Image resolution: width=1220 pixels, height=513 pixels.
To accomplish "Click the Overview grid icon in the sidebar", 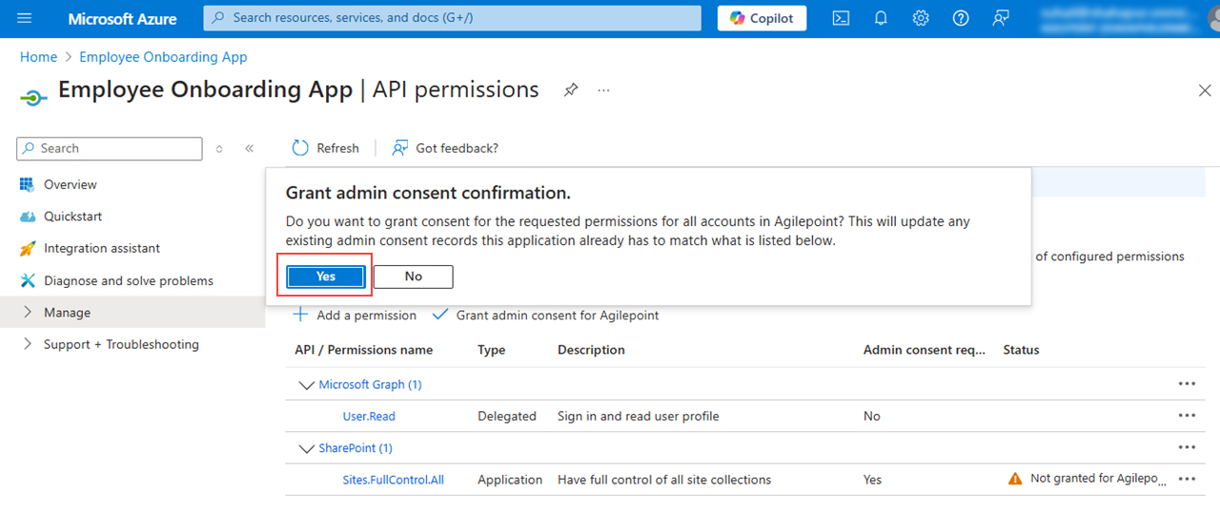I will click(x=27, y=184).
